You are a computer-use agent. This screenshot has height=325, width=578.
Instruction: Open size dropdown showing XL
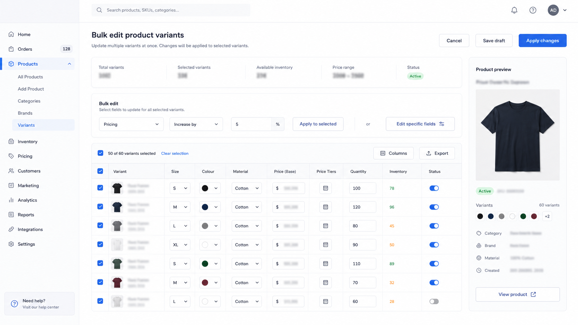click(180, 245)
